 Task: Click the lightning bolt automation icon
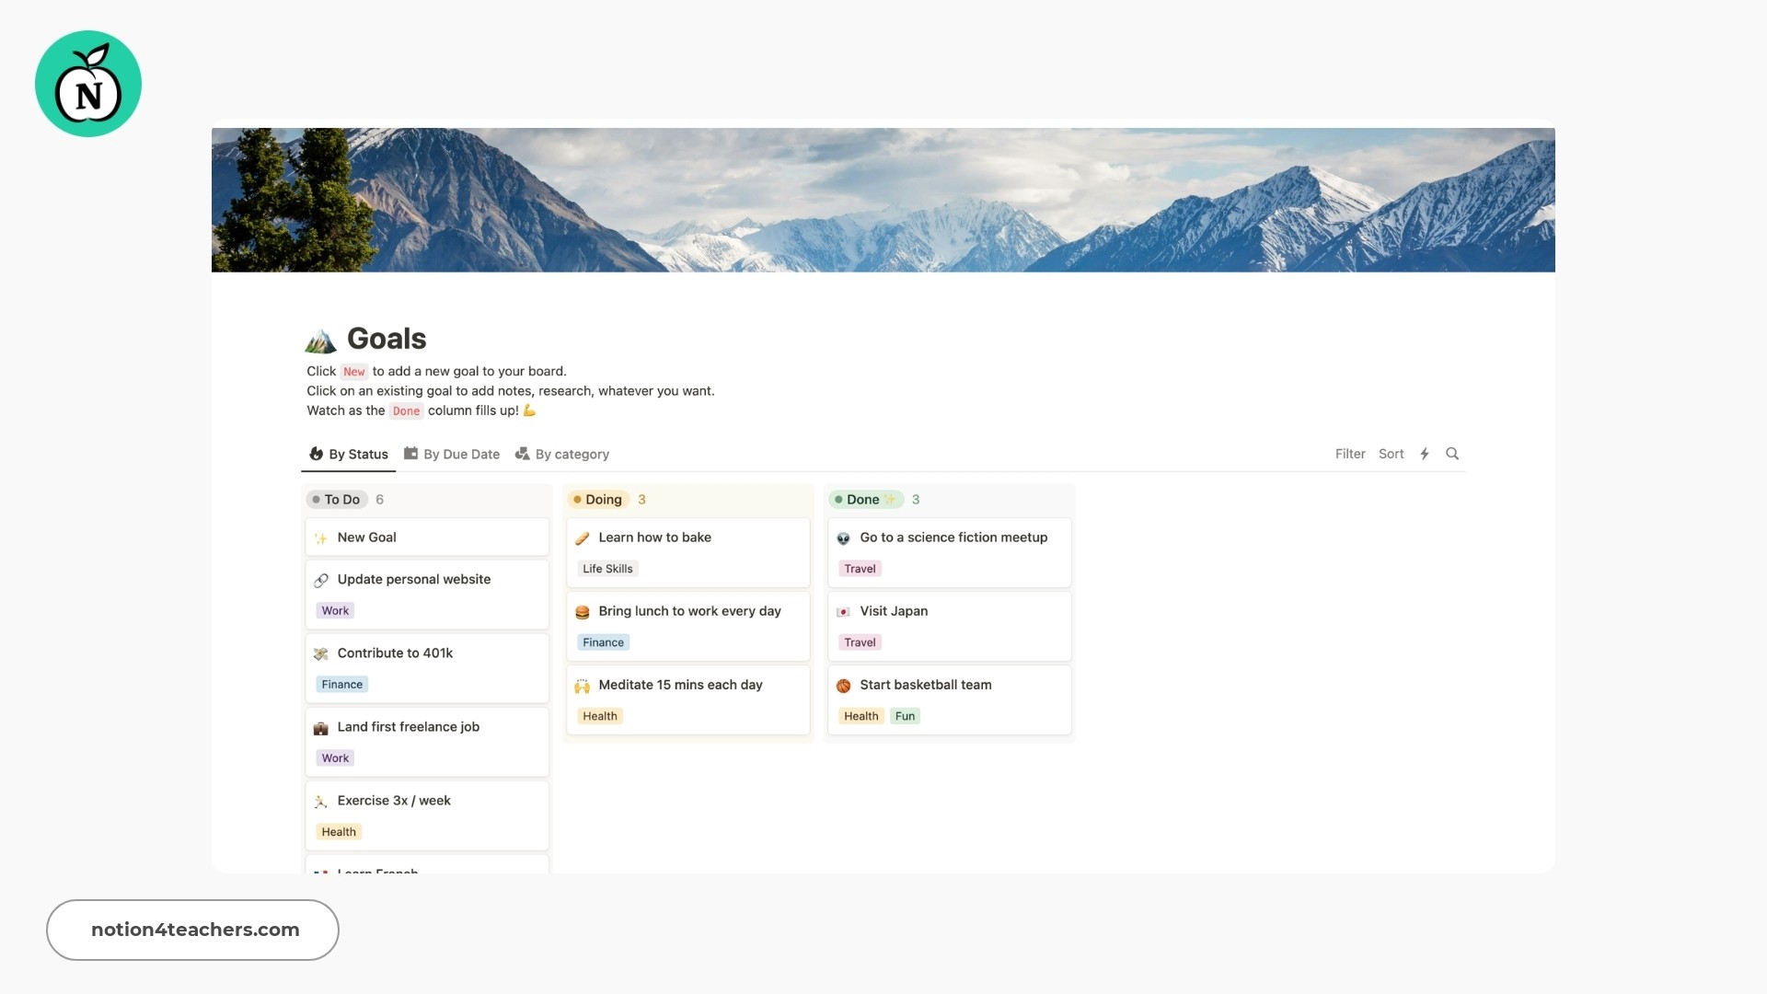1425,453
